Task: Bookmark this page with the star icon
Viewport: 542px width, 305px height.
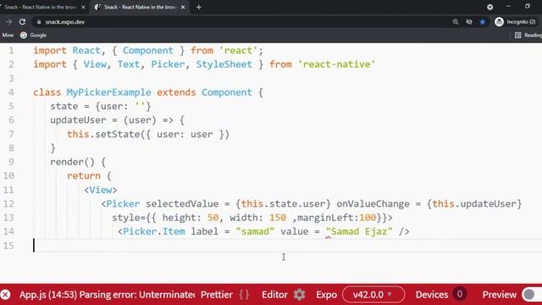Action: [483, 22]
